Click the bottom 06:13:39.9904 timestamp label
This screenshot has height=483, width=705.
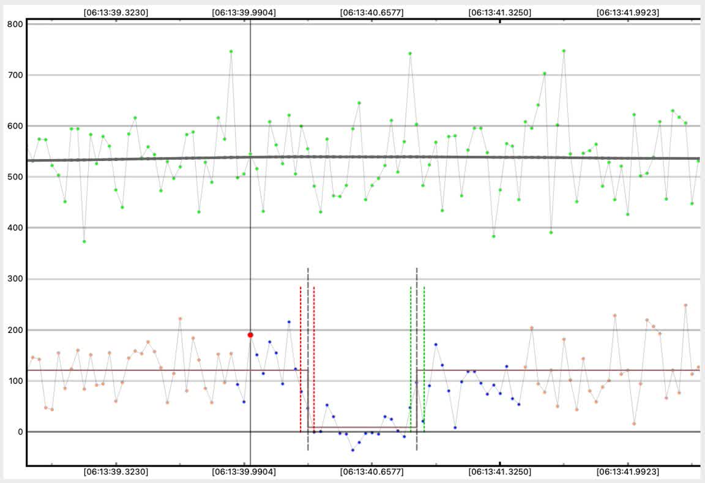pos(244,472)
